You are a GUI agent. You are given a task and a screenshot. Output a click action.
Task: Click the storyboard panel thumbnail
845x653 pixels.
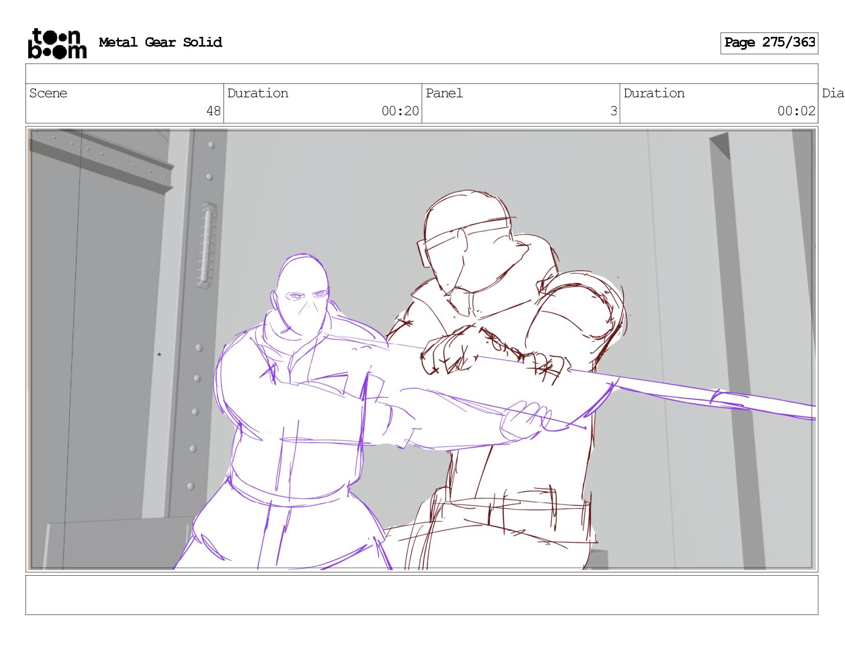422,349
